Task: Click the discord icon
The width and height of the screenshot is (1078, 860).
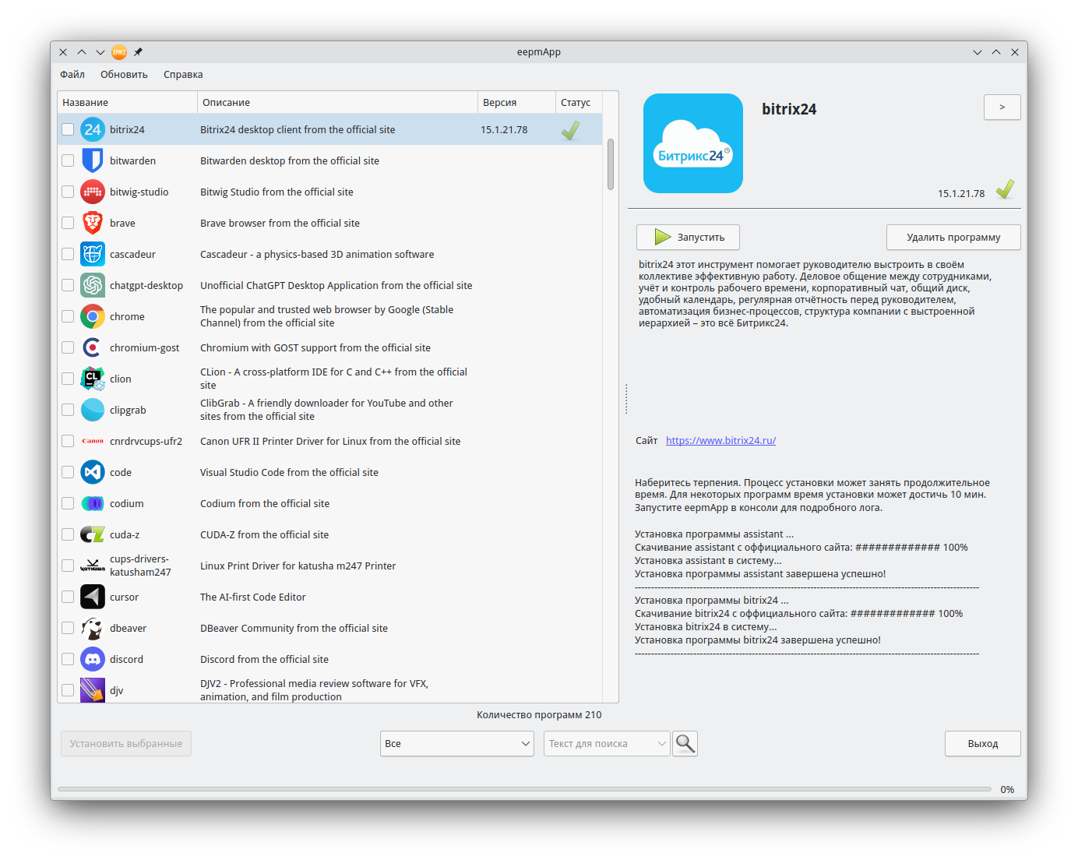Action: (93, 659)
